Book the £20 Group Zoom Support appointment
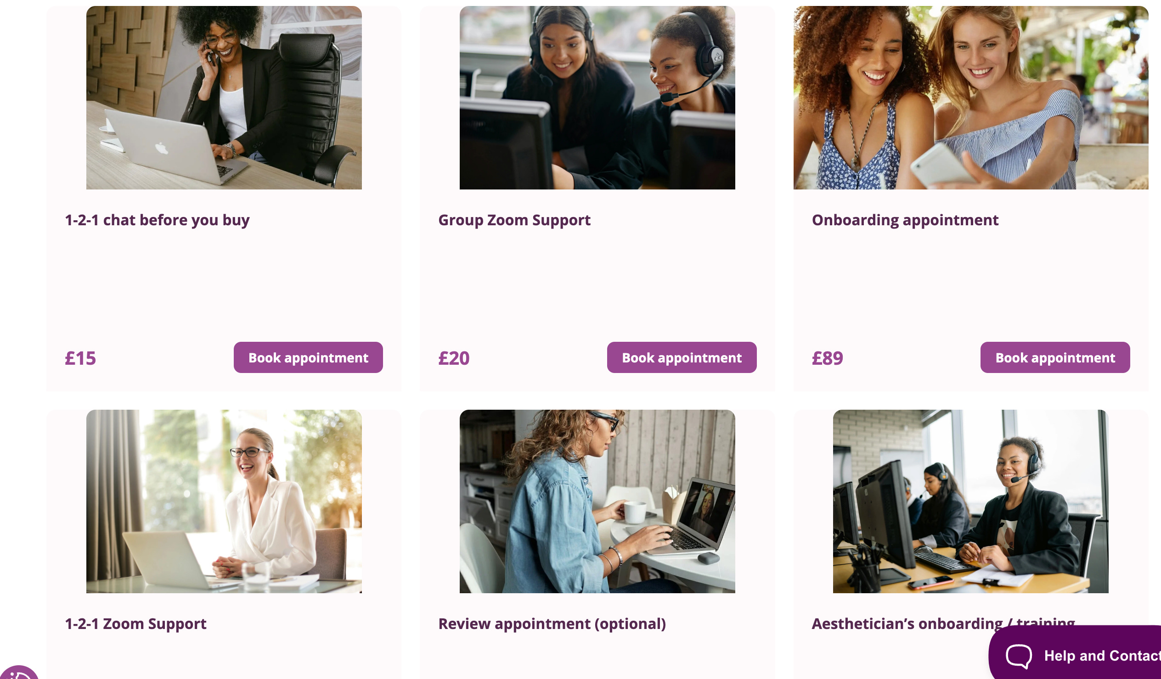Screen dimensions: 1161x679 (x=682, y=357)
